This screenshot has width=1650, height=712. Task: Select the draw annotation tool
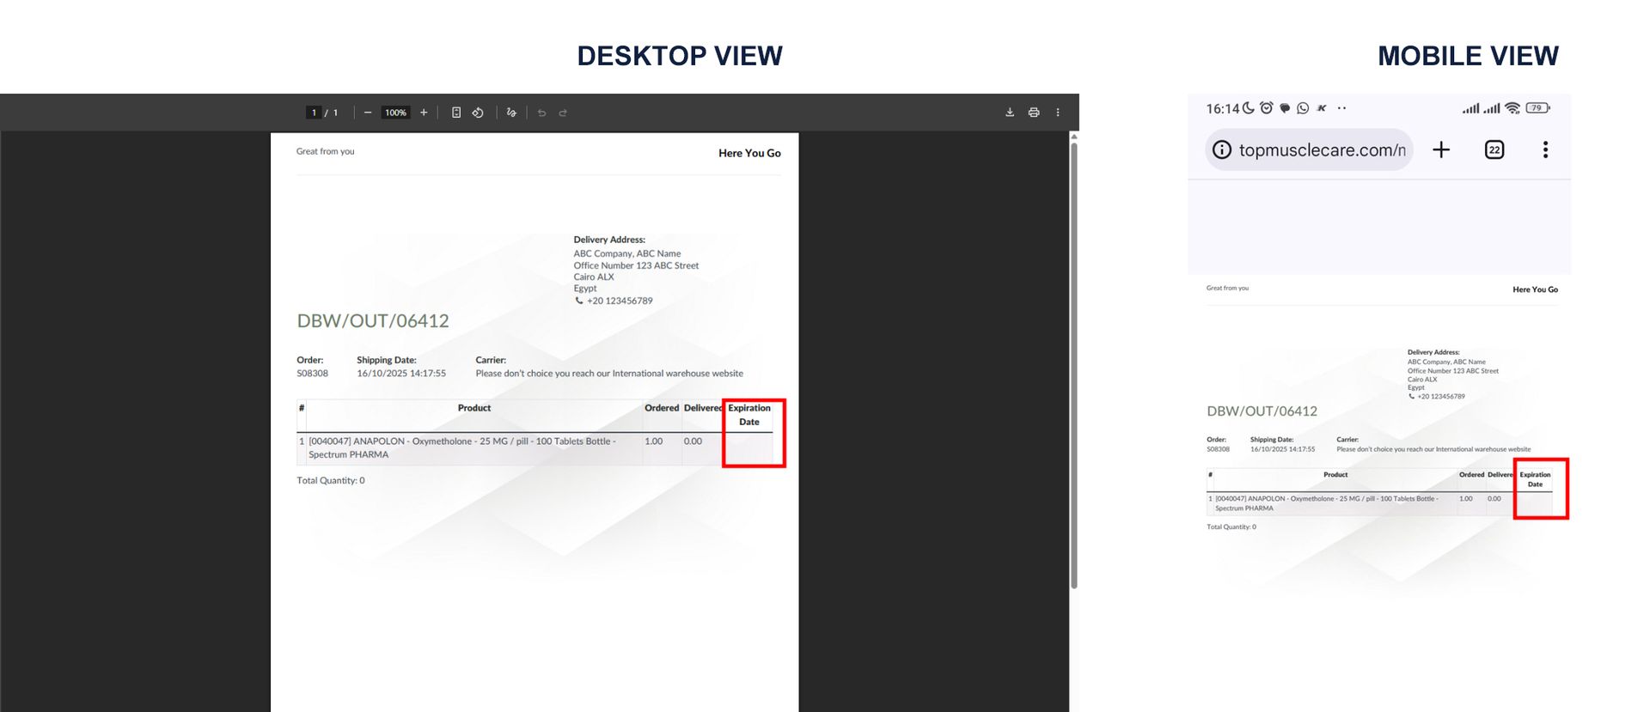coord(511,113)
